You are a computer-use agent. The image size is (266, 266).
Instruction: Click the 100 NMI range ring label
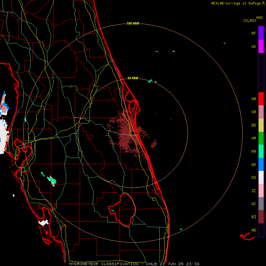133,23
